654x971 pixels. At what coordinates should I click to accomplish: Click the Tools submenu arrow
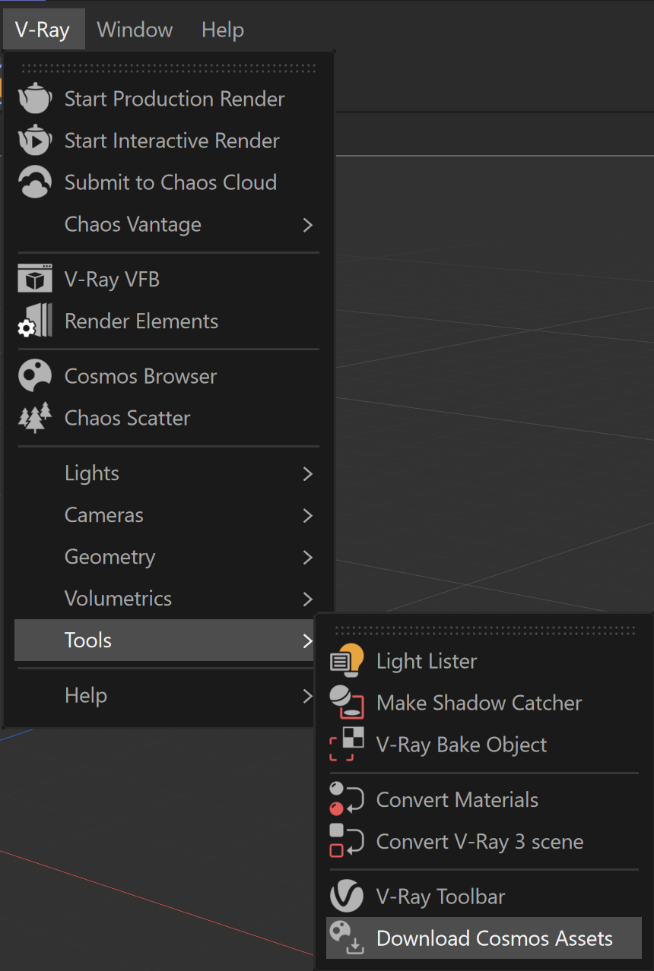pos(308,640)
